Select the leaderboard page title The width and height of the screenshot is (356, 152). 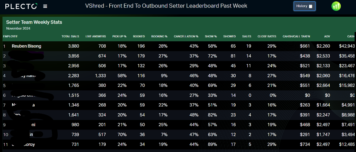pos(166,6)
